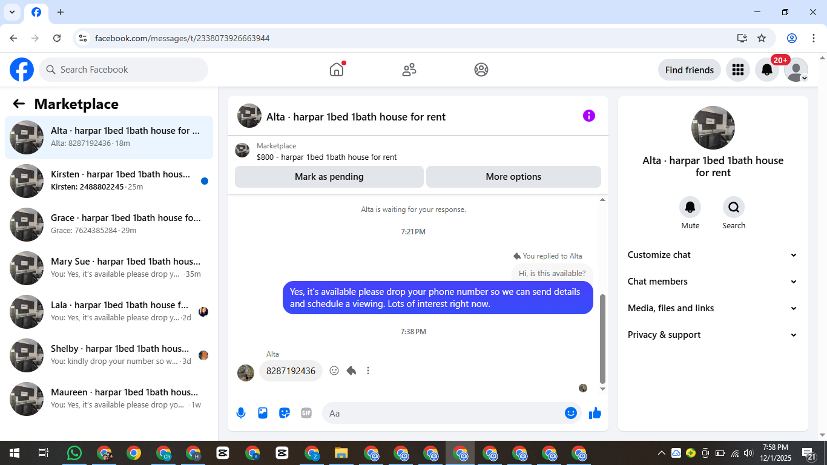The width and height of the screenshot is (827, 465).
Task: Open Task View on the taskbar
Action: [x=44, y=453]
